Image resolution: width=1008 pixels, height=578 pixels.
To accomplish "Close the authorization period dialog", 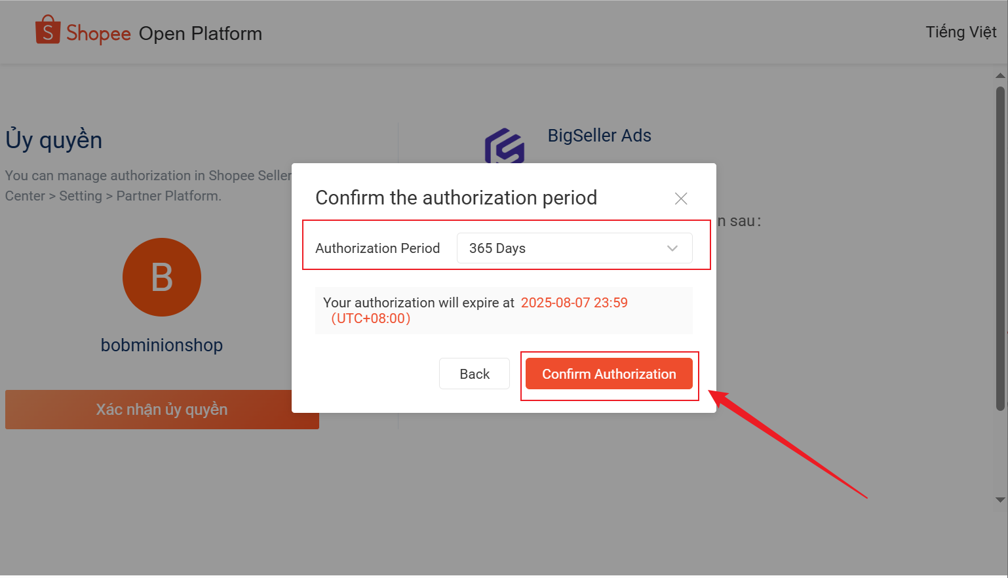I will (x=681, y=199).
